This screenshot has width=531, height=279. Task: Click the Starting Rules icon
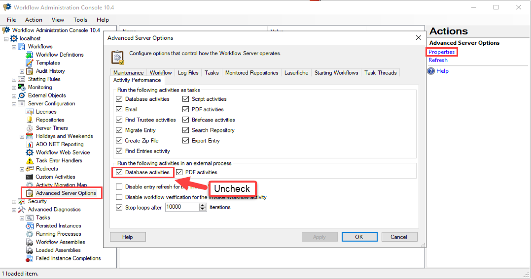(22, 79)
